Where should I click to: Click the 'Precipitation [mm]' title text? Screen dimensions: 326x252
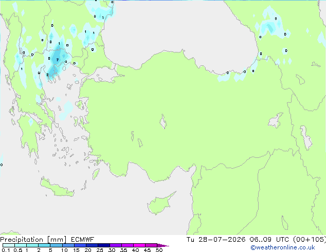click(33, 240)
